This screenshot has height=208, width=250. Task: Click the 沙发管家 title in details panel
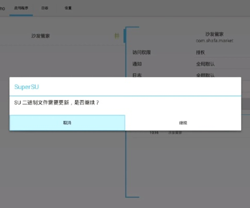(x=215, y=34)
